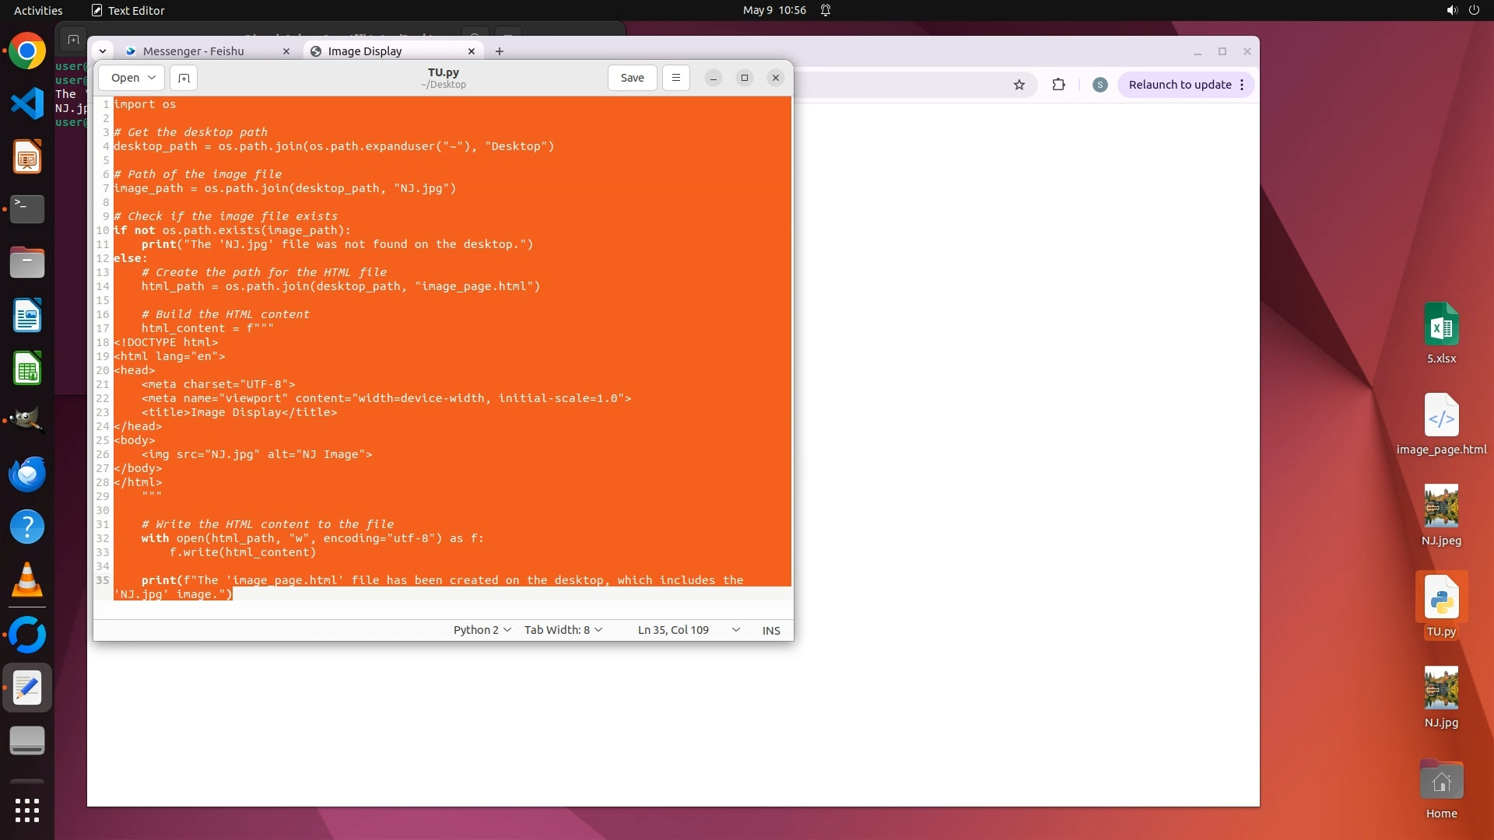The width and height of the screenshot is (1494, 840).
Task: Open VLC media player from dock
Action: pyautogui.click(x=27, y=580)
